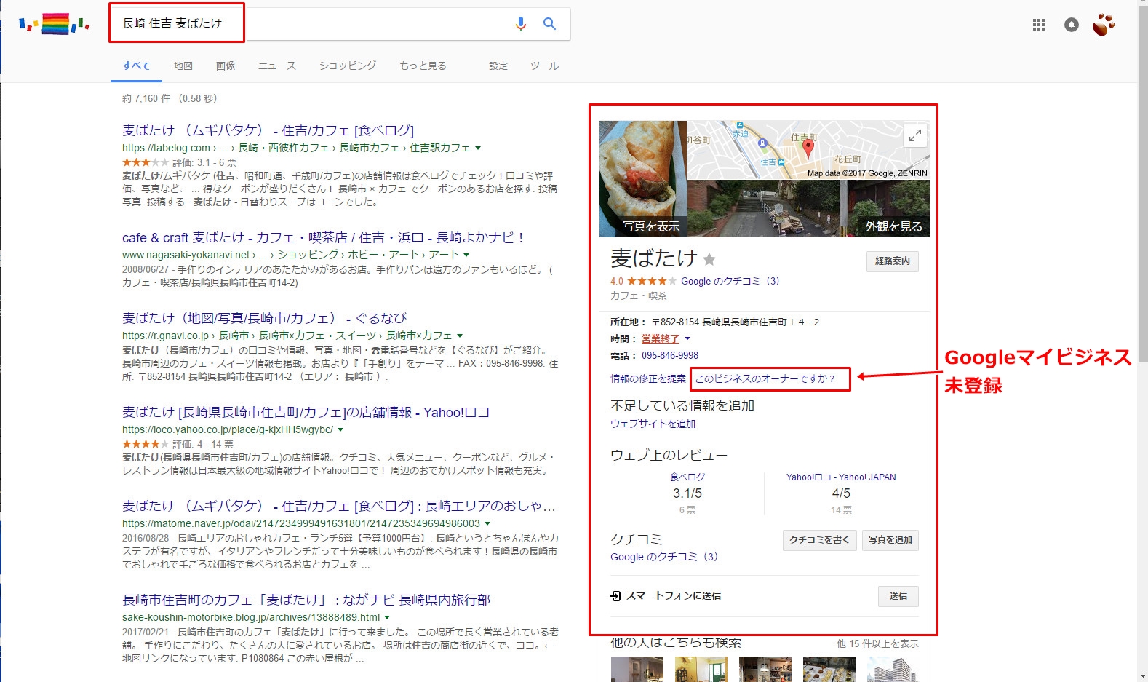This screenshot has width=1148, height=682.
Task: Expand the map with the fullscreen icon
Action: coord(915,135)
